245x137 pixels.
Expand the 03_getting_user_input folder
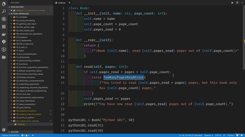click(x=26, y=24)
